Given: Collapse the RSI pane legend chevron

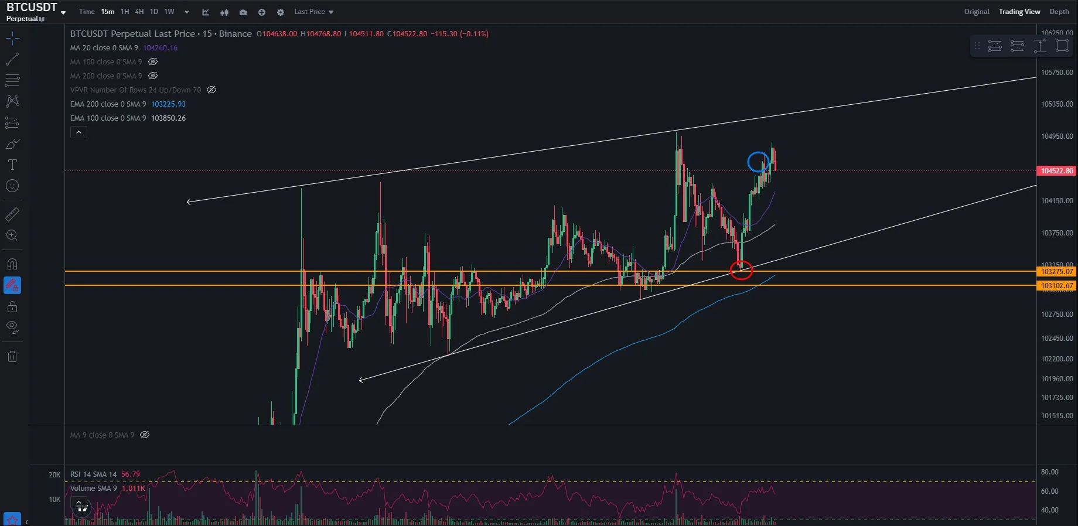Looking at the screenshot, I should tap(79, 503).
